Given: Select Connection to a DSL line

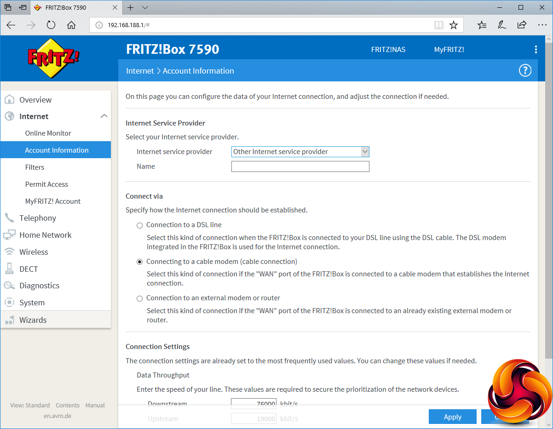Looking at the screenshot, I should click(140, 225).
